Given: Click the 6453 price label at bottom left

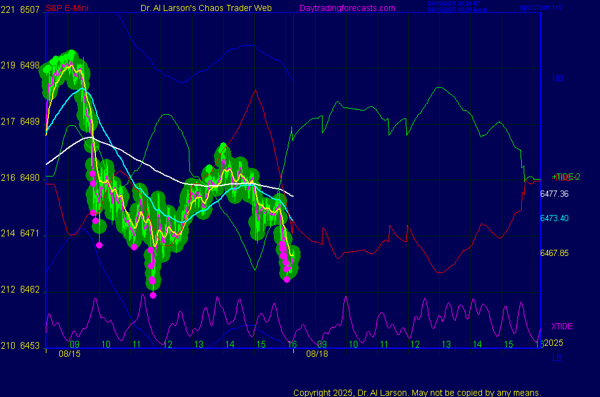Looking at the screenshot, I should [30, 346].
